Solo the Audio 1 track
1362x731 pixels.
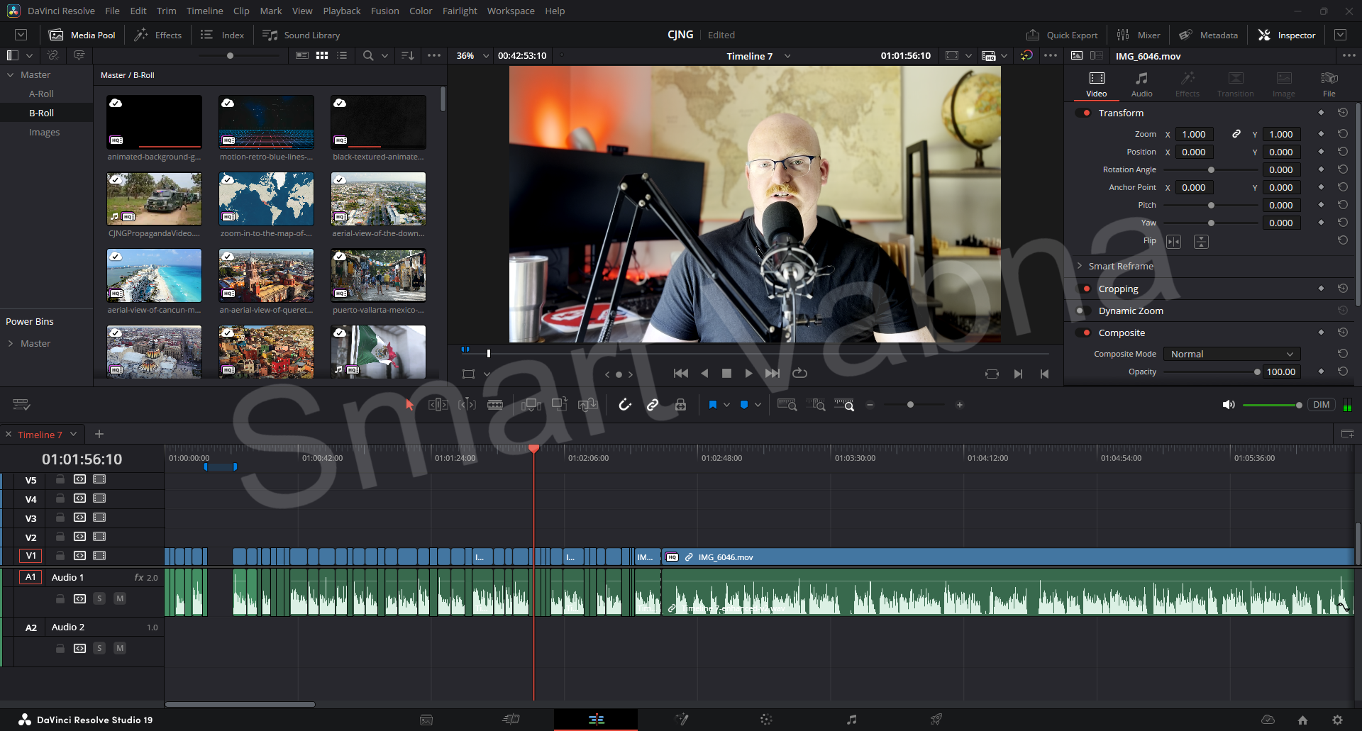tap(99, 598)
